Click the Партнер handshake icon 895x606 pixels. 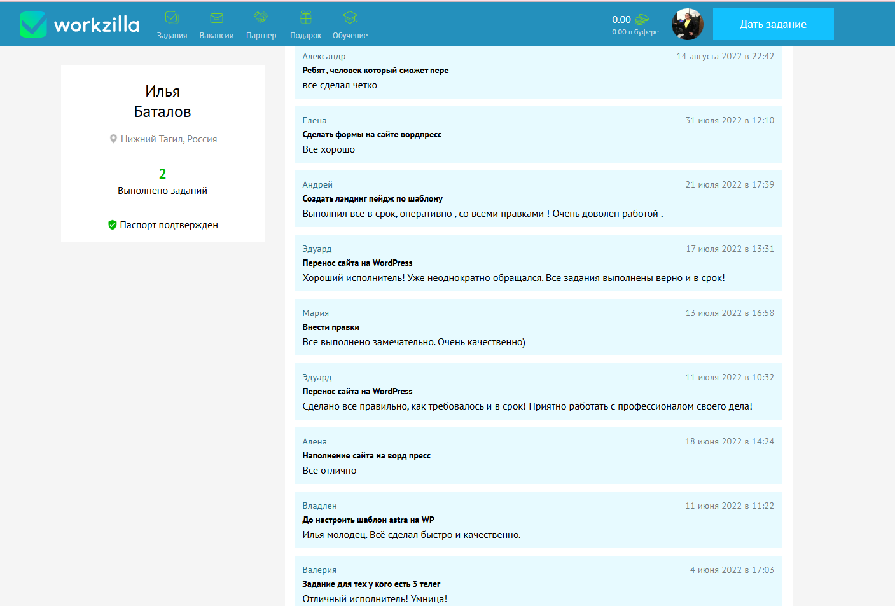pos(261,17)
